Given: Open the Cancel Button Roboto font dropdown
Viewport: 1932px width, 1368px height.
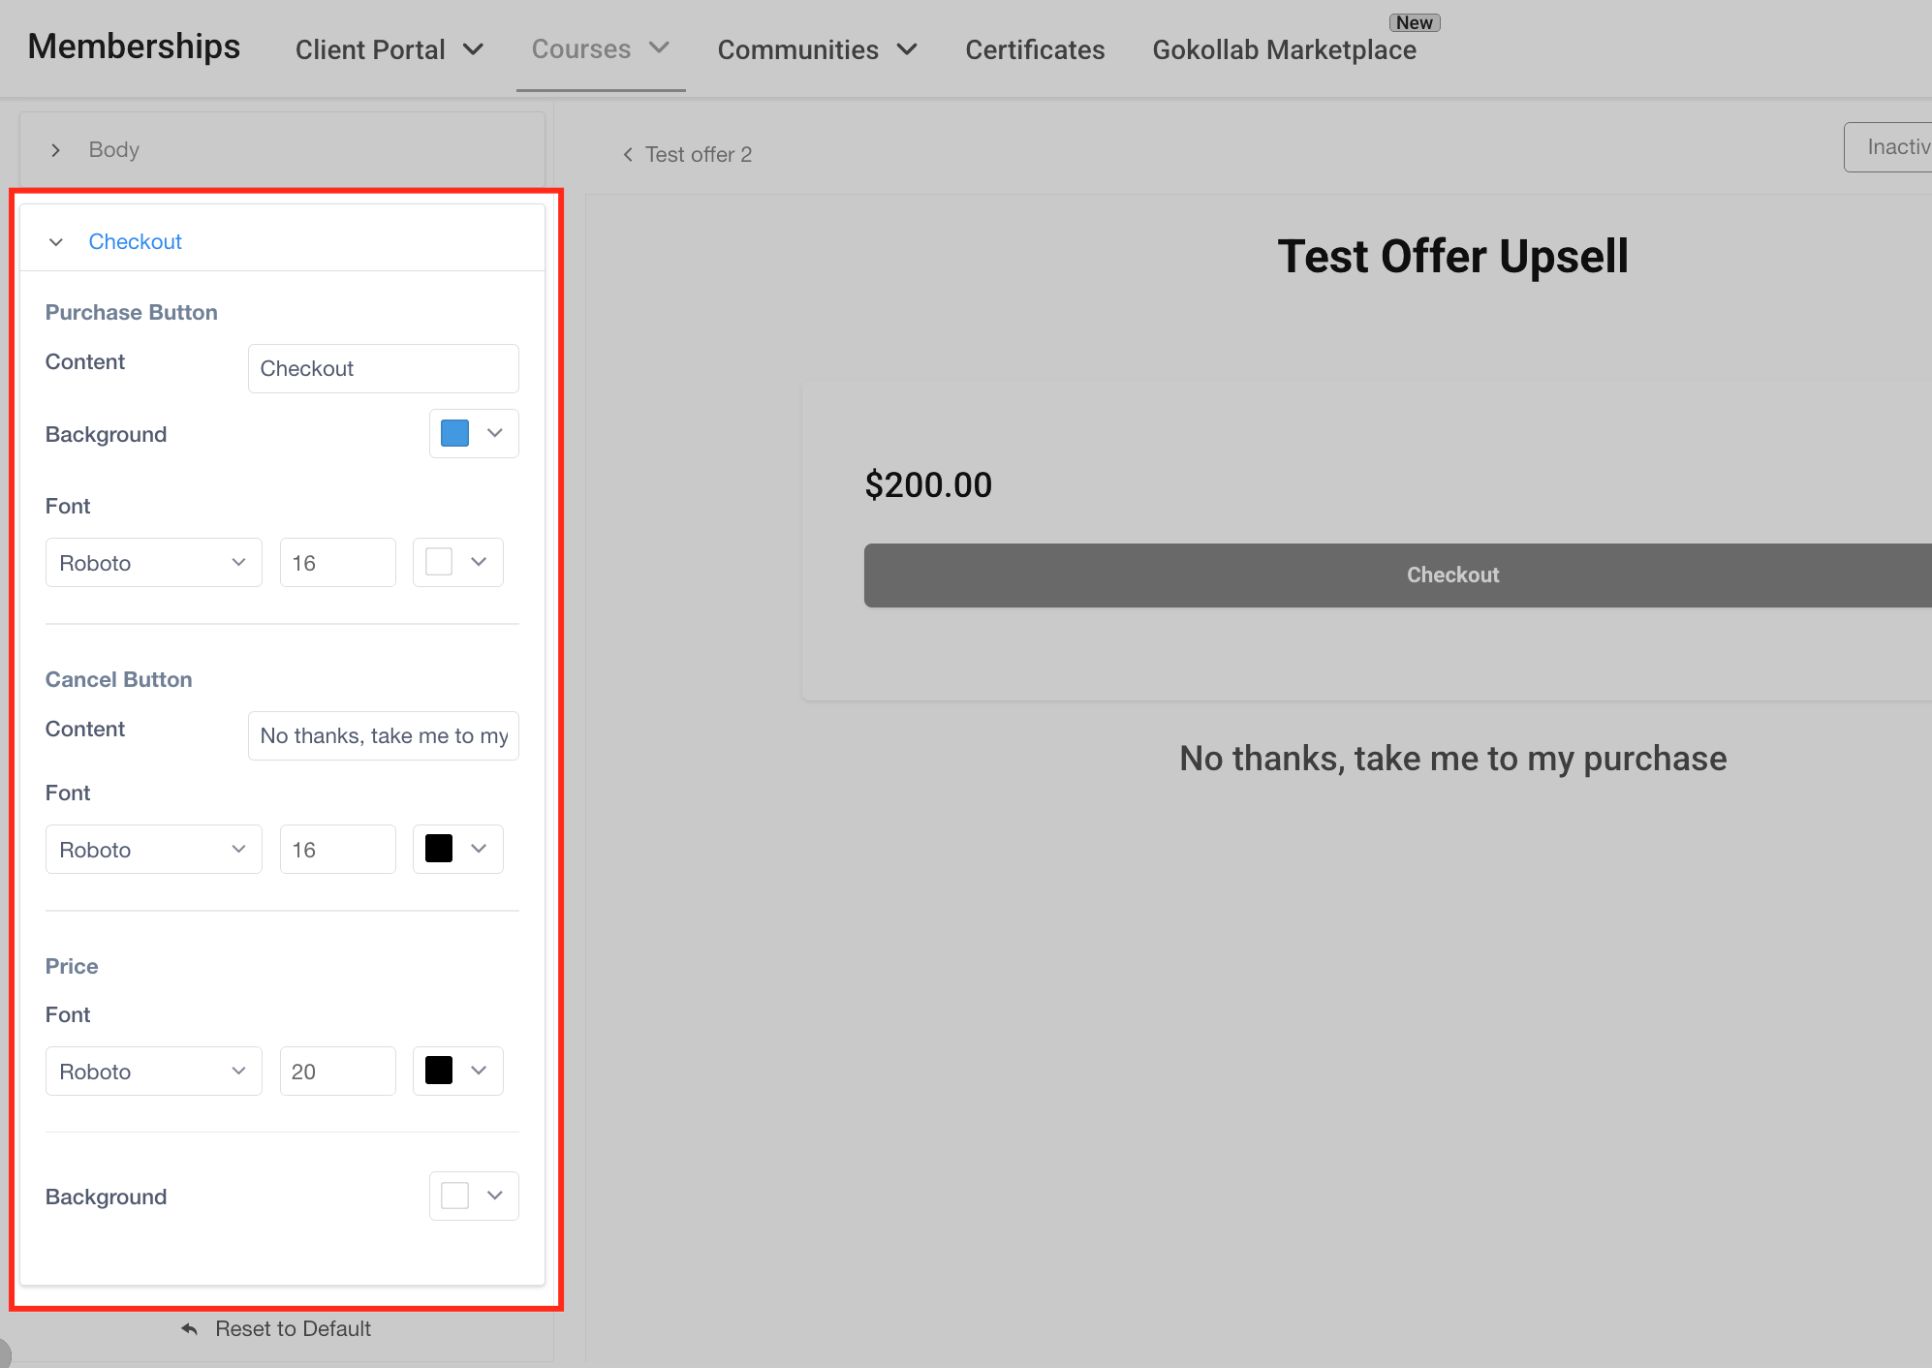Looking at the screenshot, I should 153,849.
